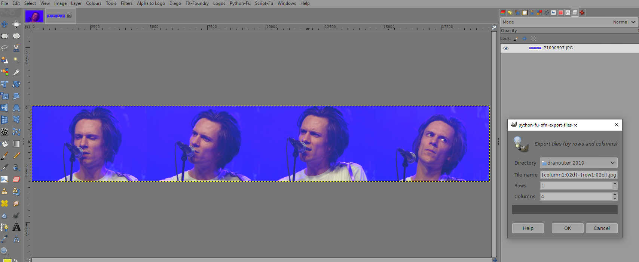Select the Smudge tool

tap(16, 203)
